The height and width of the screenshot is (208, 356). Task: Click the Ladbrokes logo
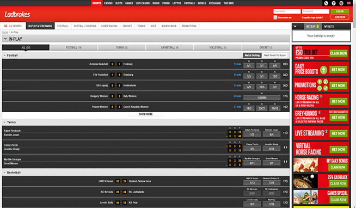17,14
